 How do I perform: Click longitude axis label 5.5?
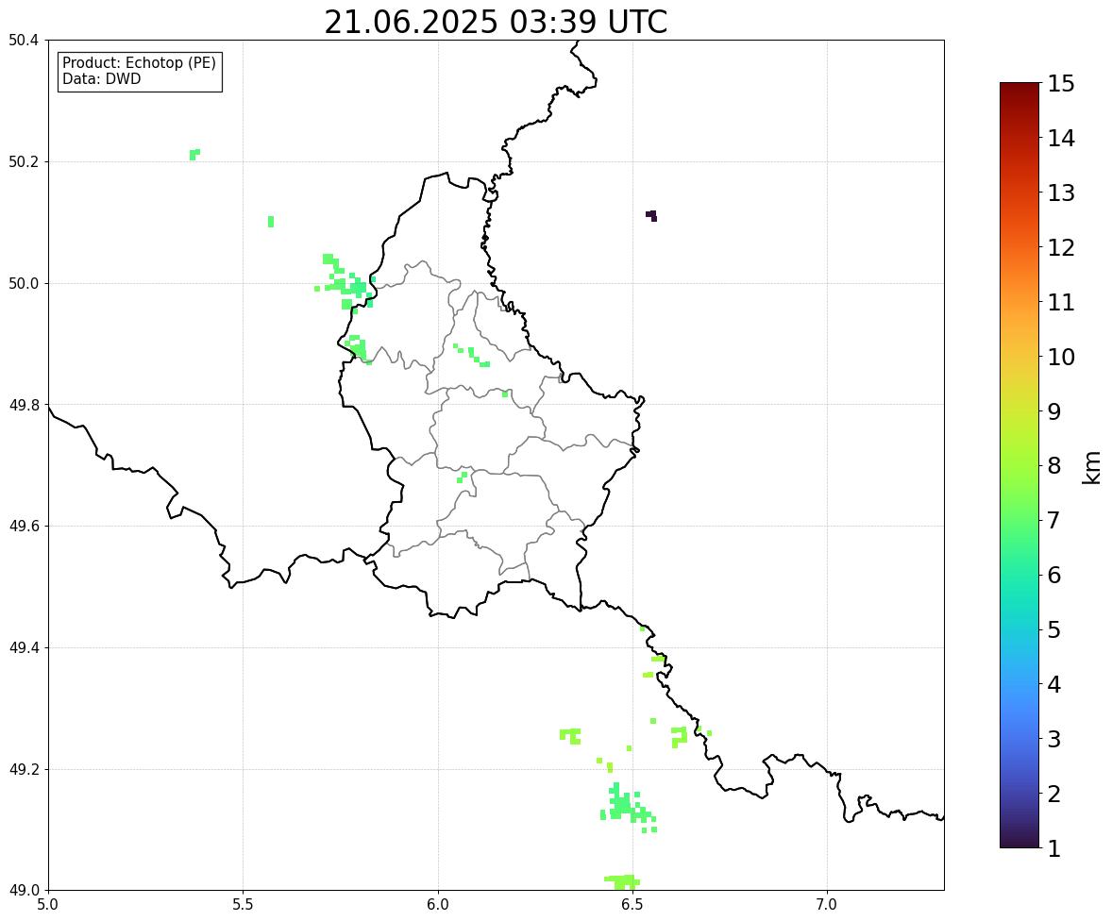243,905
